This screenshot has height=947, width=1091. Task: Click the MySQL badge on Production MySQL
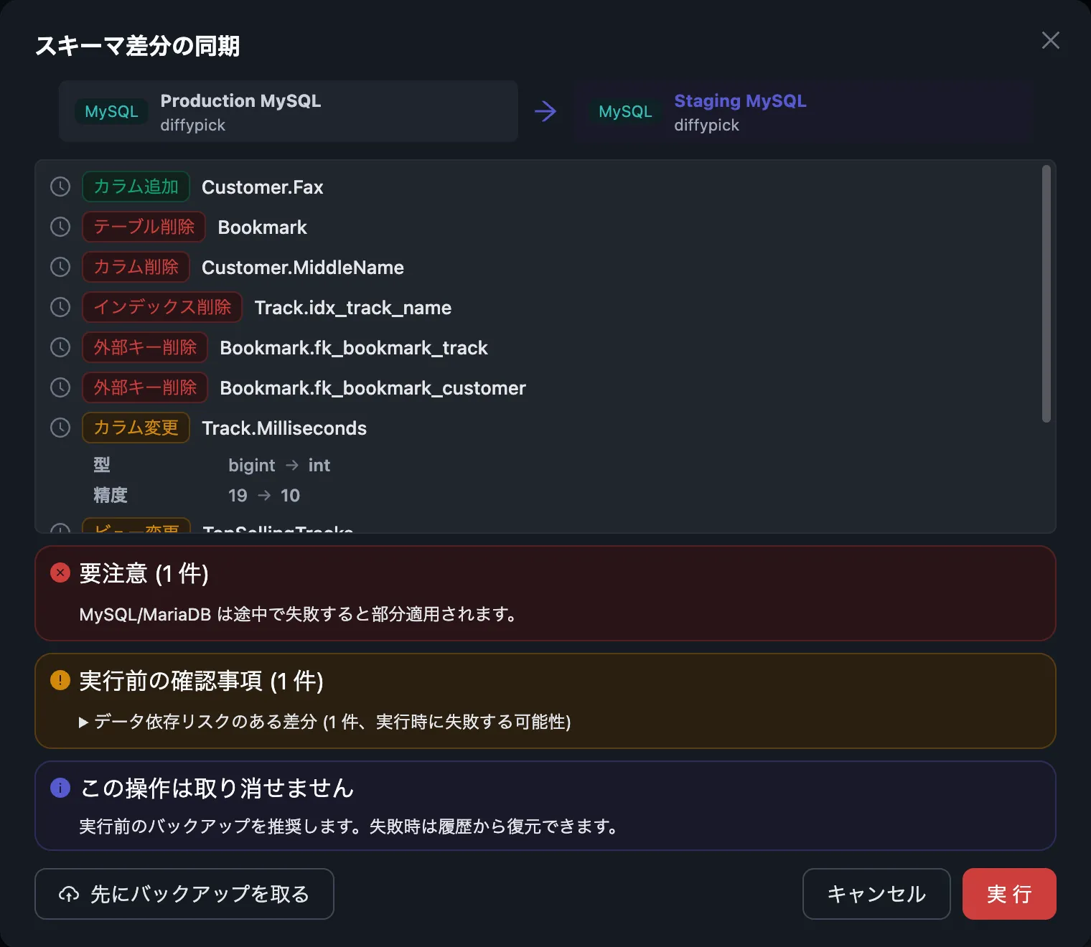click(x=111, y=111)
